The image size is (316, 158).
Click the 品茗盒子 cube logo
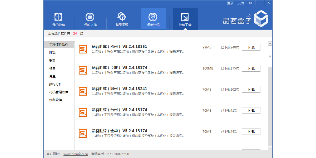tap(261, 18)
